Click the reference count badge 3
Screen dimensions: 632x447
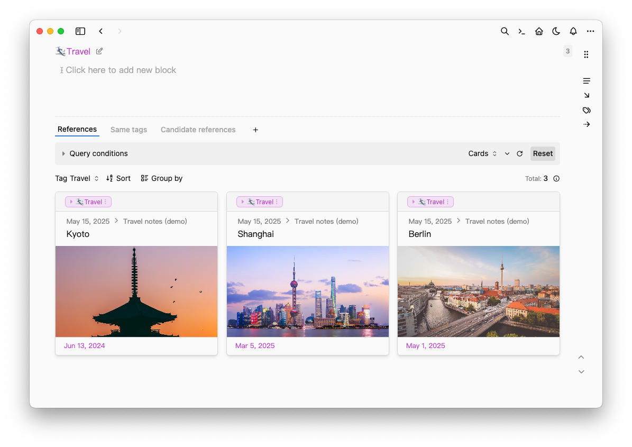[567, 51]
